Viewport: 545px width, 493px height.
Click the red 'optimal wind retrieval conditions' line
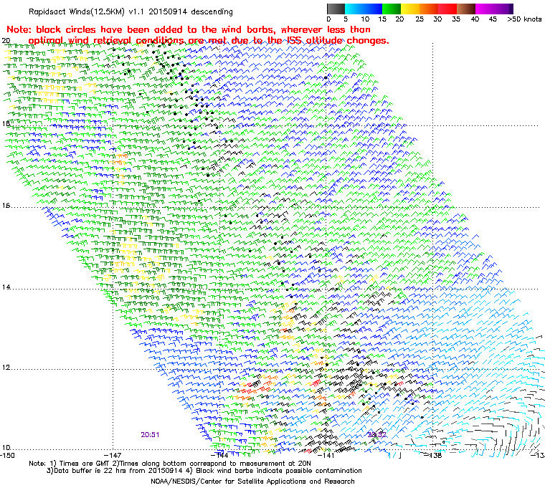pyautogui.click(x=209, y=41)
